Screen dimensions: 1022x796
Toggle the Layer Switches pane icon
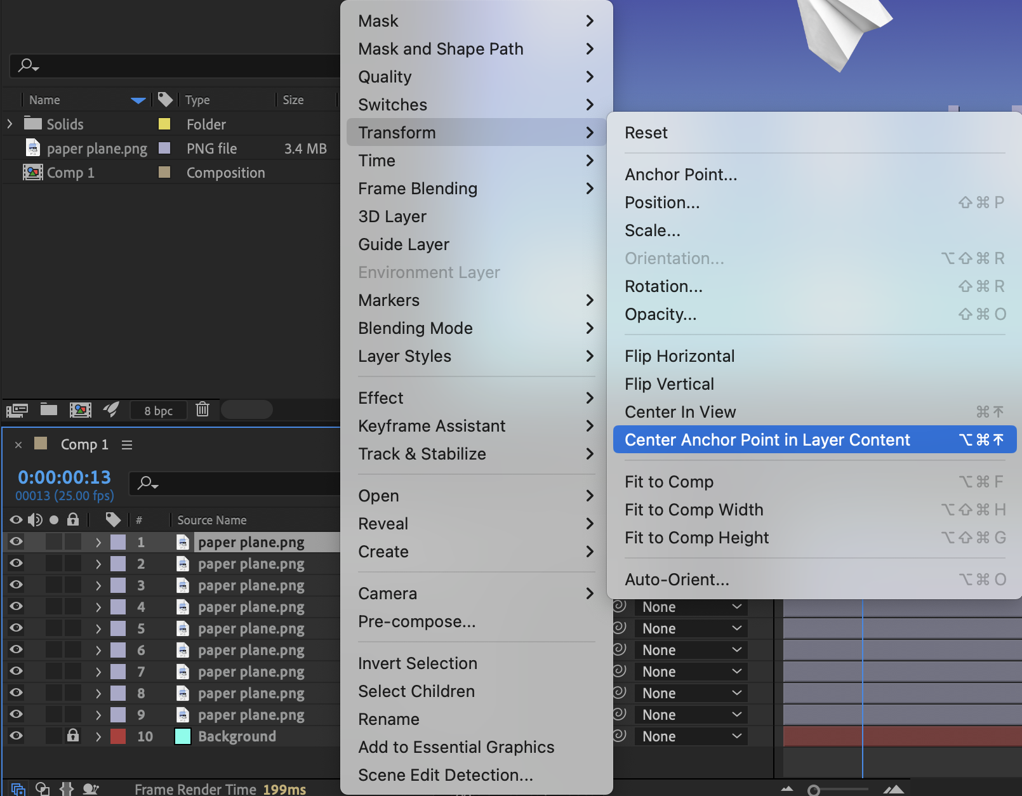18,789
